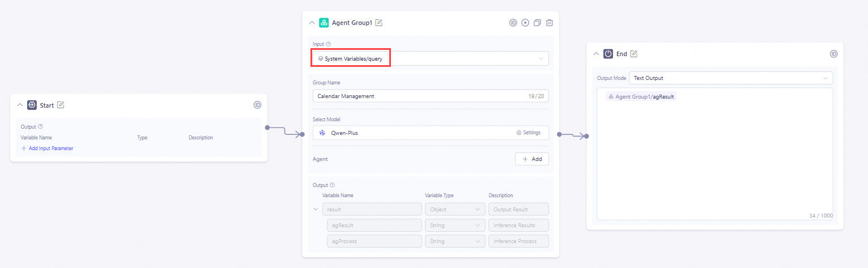Click the agProcess variable name field
This screenshot has height=268, width=868.
374,241
